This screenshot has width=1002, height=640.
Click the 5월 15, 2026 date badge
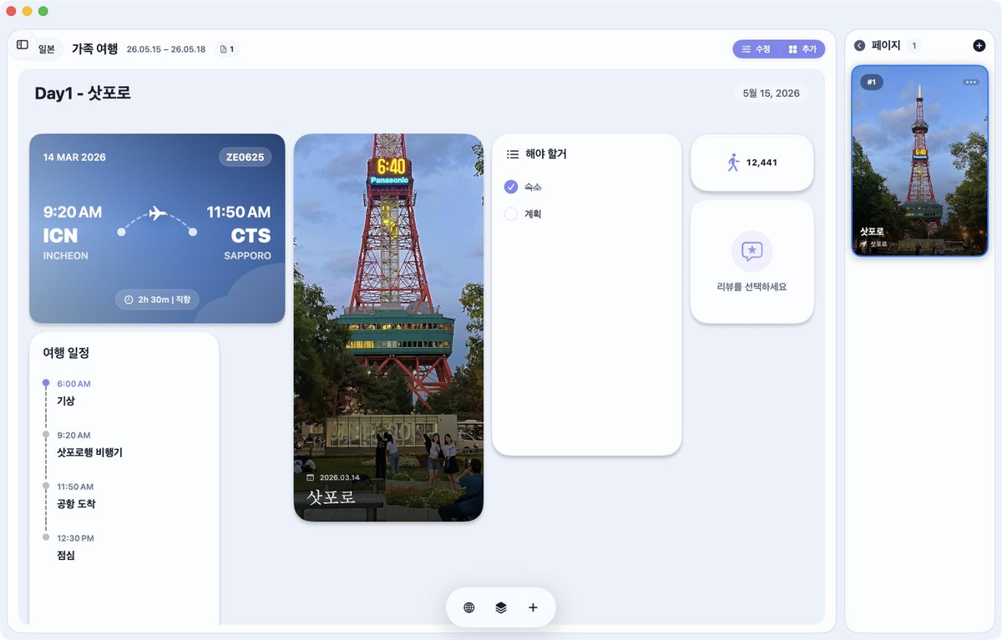coord(772,93)
